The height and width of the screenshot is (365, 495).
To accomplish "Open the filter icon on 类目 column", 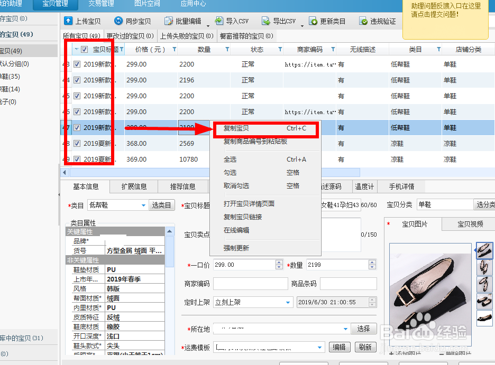I will tap(438, 49).
